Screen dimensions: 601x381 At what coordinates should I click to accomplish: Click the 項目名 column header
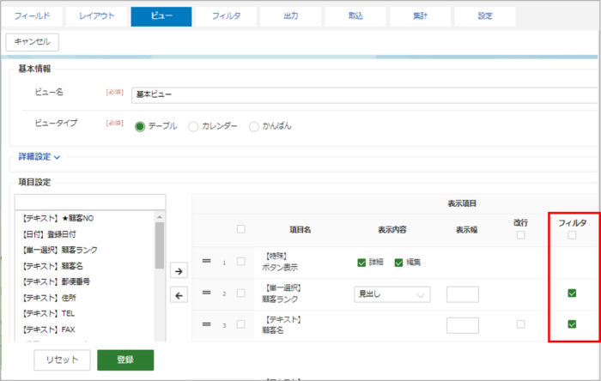click(x=300, y=230)
